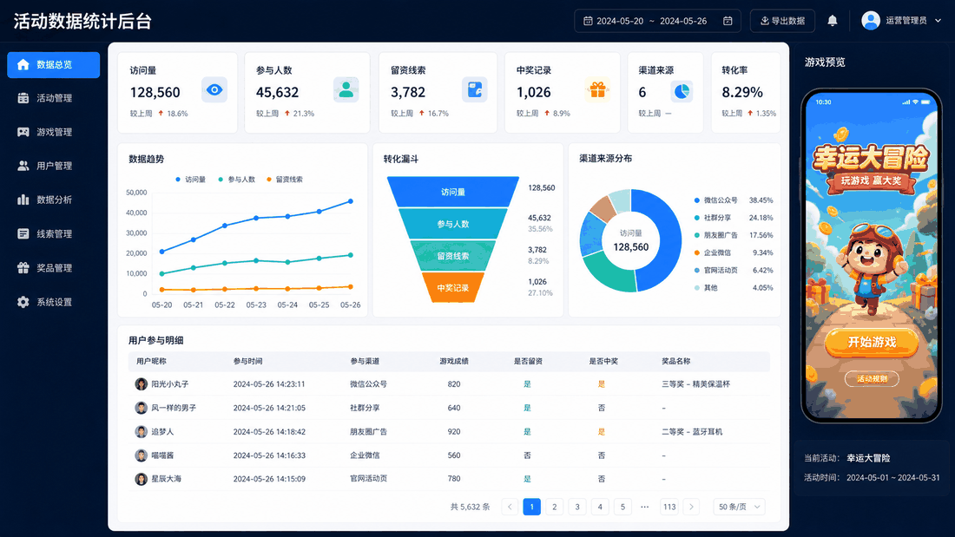The width and height of the screenshot is (955, 537).
Task: Click the calendar icon at right of date range
Action: (728, 21)
